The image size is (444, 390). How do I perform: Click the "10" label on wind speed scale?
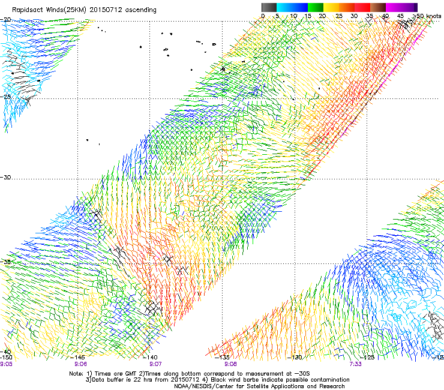[x=293, y=16]
